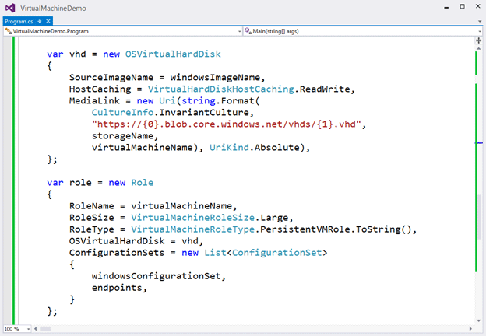Minimize the VirtualMachineDemo window
This screenshot has width=486, height=336.
[446, 7]
